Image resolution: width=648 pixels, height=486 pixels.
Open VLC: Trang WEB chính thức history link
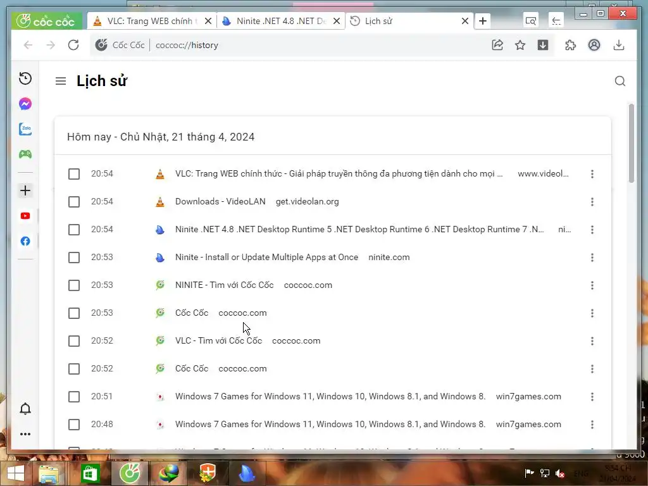pos(339,173)
